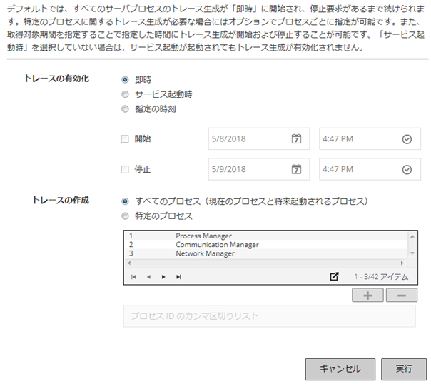Click the stop date field 5/9/2018

coord(259,169)
